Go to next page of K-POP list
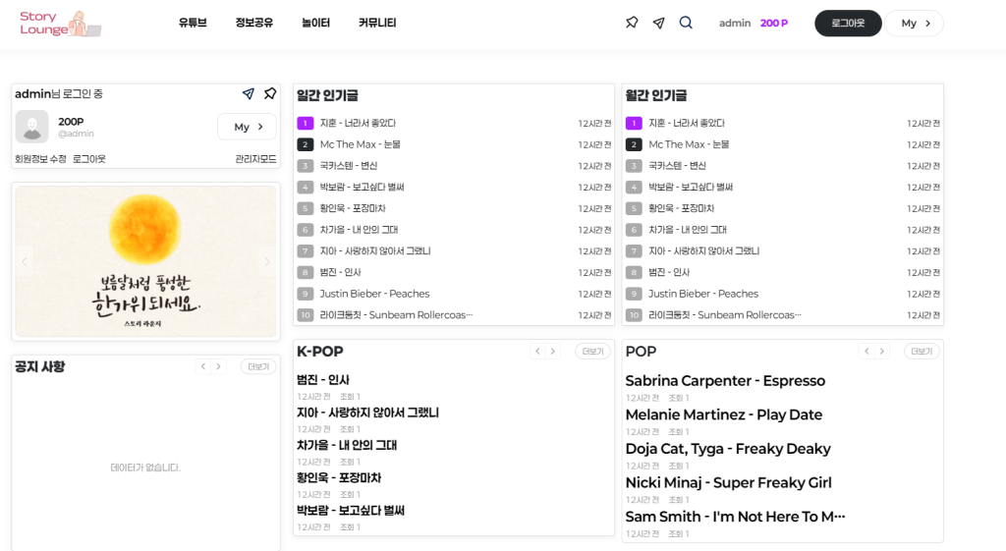 point(552,352)
